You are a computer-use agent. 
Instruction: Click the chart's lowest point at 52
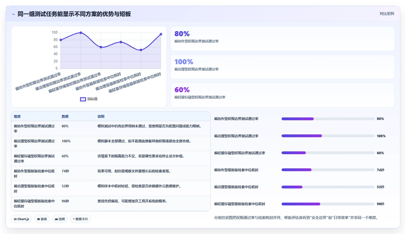(141, 50)
